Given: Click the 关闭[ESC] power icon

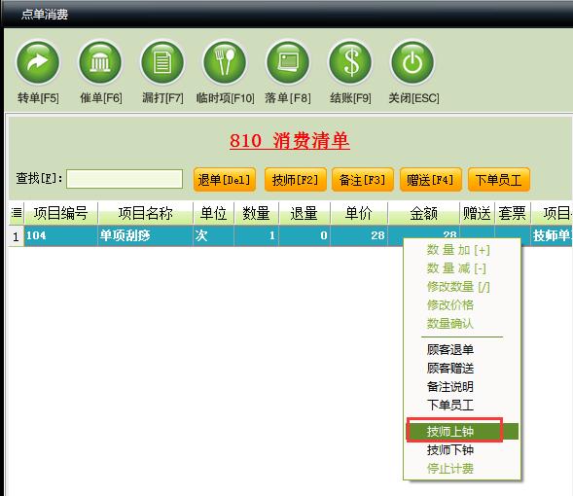Looking at the screenshot, I should [x=412, y=62].
